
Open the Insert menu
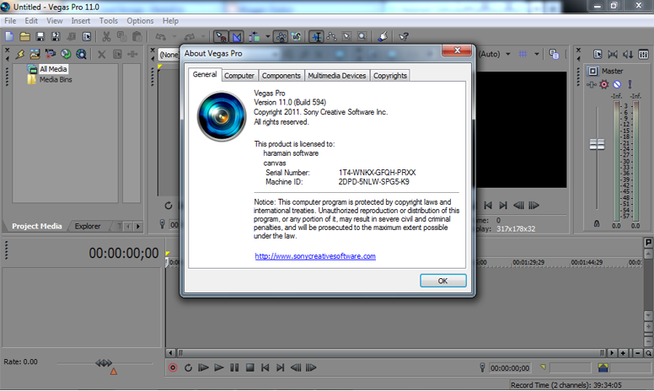point(81,21)
